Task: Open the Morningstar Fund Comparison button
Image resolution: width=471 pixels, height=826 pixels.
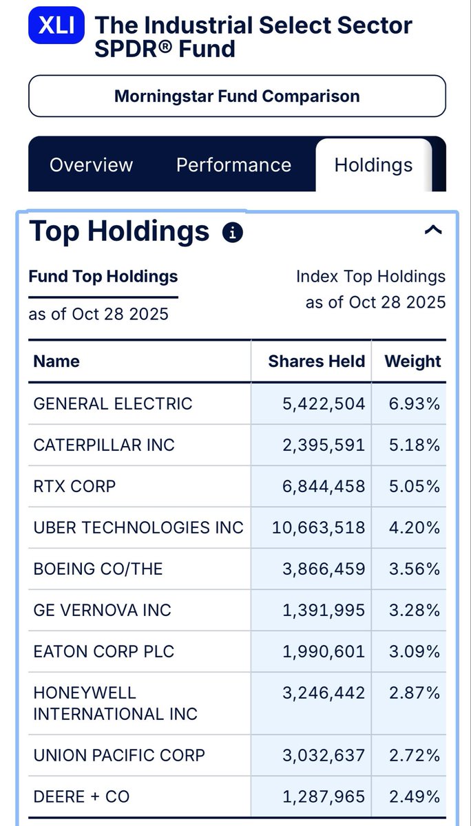Action: coord(237,96)
